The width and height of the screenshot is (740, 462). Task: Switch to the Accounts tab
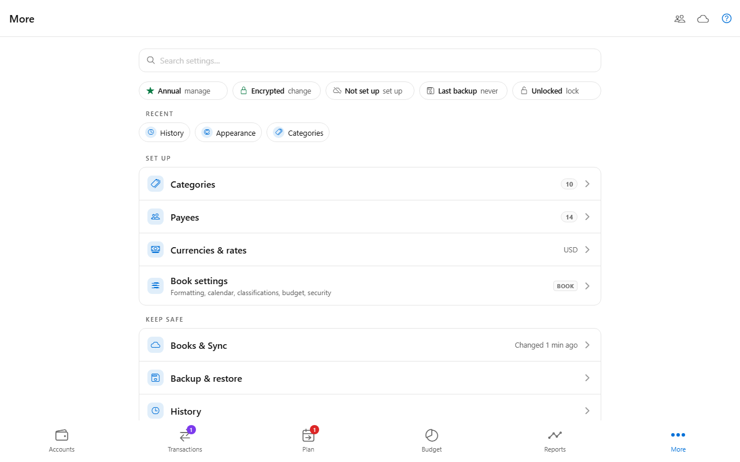[x=62, y=441]
